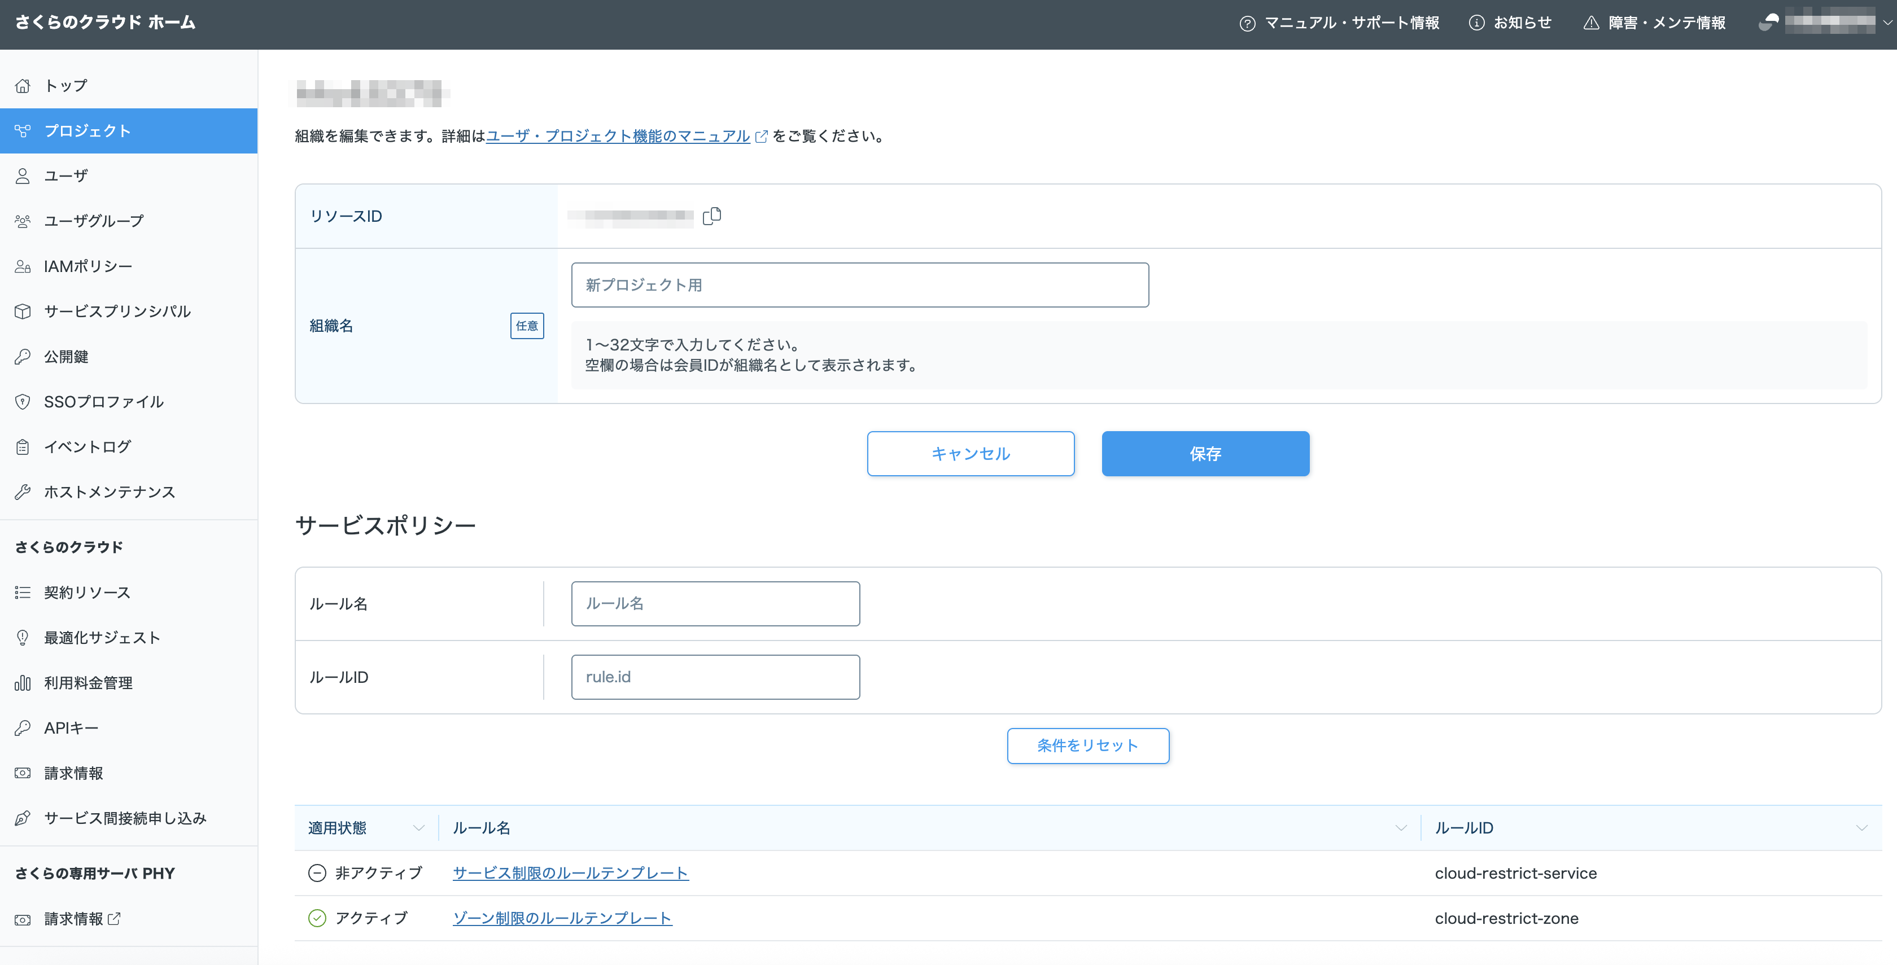This screenshot has height=965, width=1897.
Task: Click the lightbulb icon for 最適化サジェスト
Action: (x=23, y=638)
